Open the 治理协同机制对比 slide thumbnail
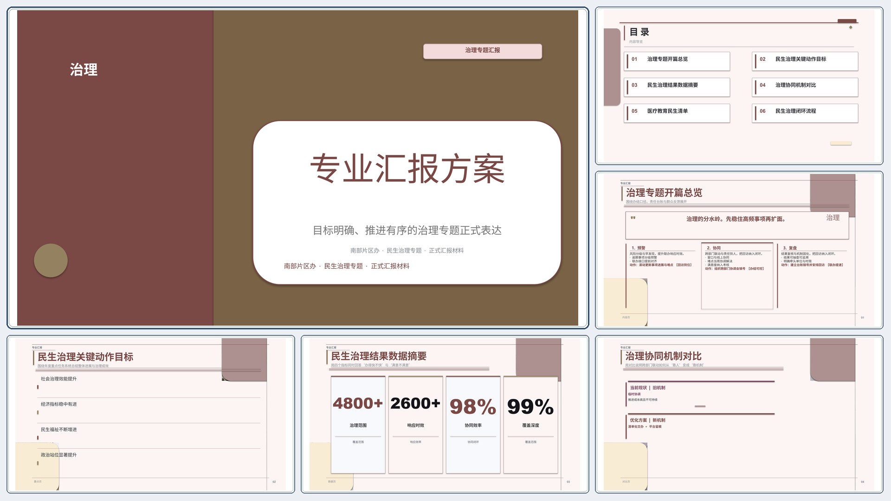Image resolution: width=891 pixels, height=501 pixels. (x=739, y=414)
